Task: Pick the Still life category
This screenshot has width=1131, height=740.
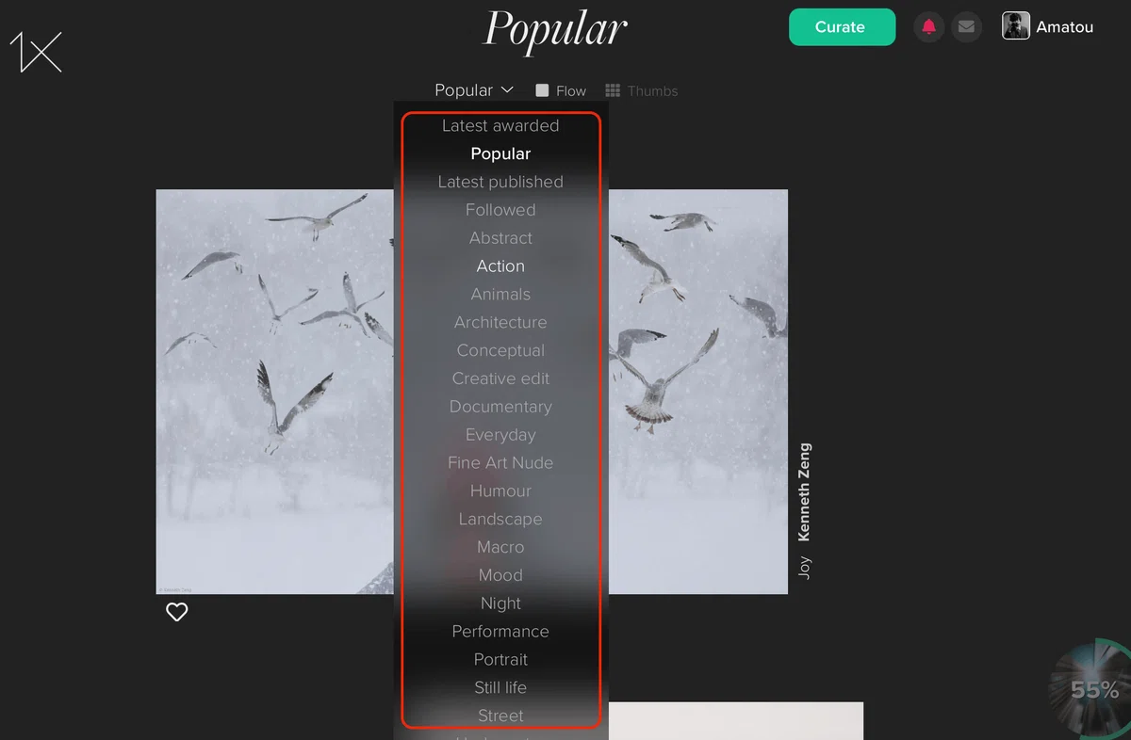Action: [x=500, y=688]
